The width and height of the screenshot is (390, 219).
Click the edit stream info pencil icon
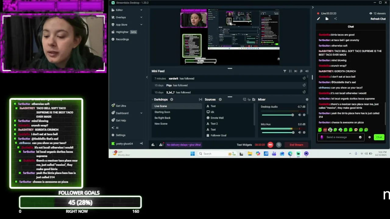pos(318,19)
